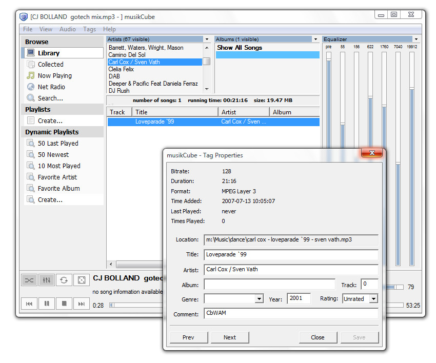Adjust the equalizer pre slider
This screenshot has width=436, height=363.
(x=329, y=59)
